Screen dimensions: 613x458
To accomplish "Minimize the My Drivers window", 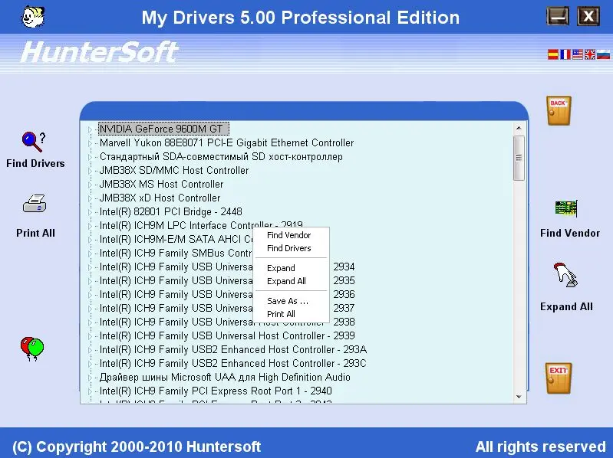I will (558, 16).
